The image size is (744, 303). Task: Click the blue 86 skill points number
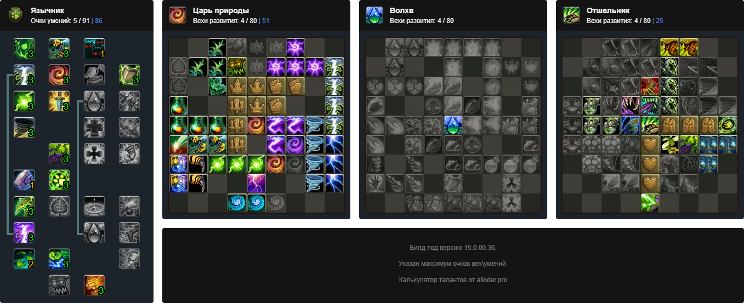coord(99,21)
